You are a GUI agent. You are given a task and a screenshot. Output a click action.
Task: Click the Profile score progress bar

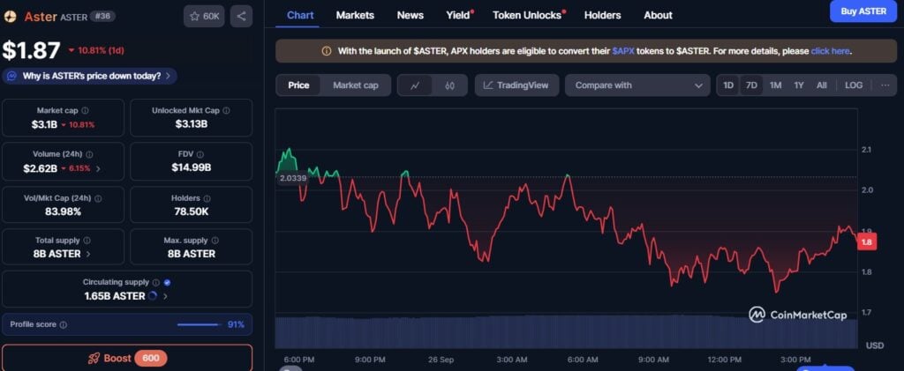point(200,324)
